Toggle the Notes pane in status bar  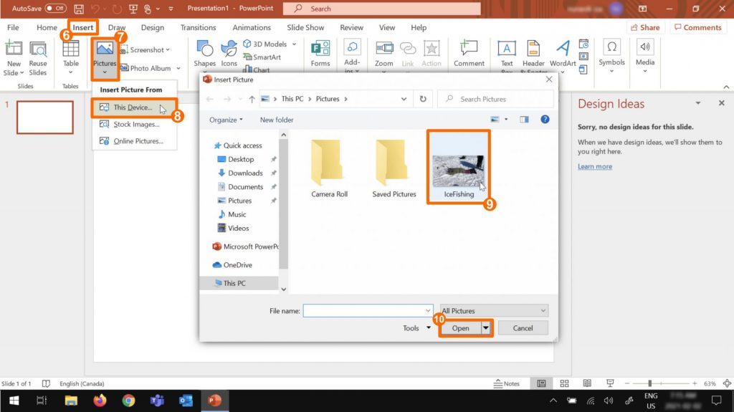(507, 383)
